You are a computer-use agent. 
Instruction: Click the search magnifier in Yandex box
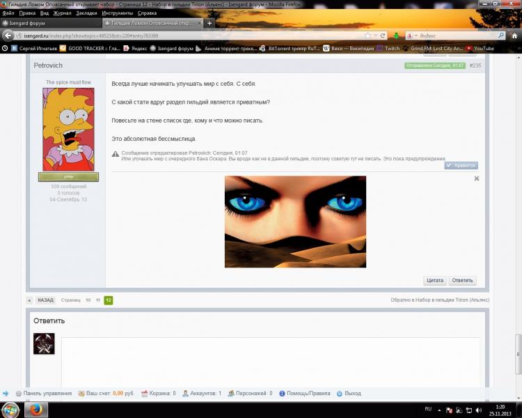tap(500, 36)
